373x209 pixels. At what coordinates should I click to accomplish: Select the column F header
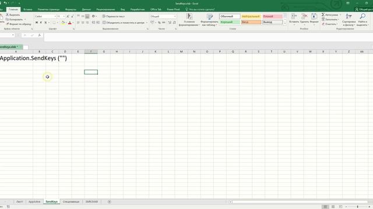click(91, 52)
